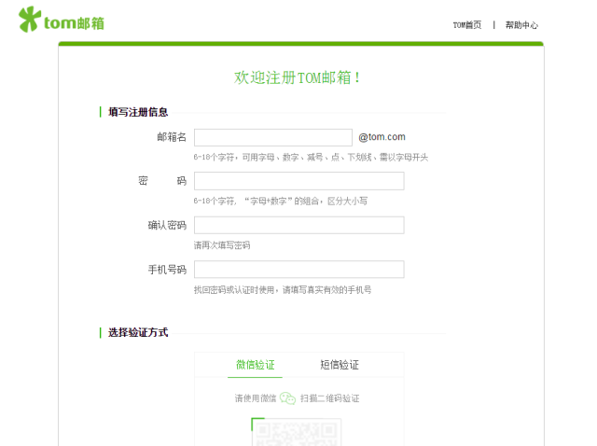Click the QR code image
Image resolution: width=597 pixels, height=446 pixels.
(x=297, y=432)
